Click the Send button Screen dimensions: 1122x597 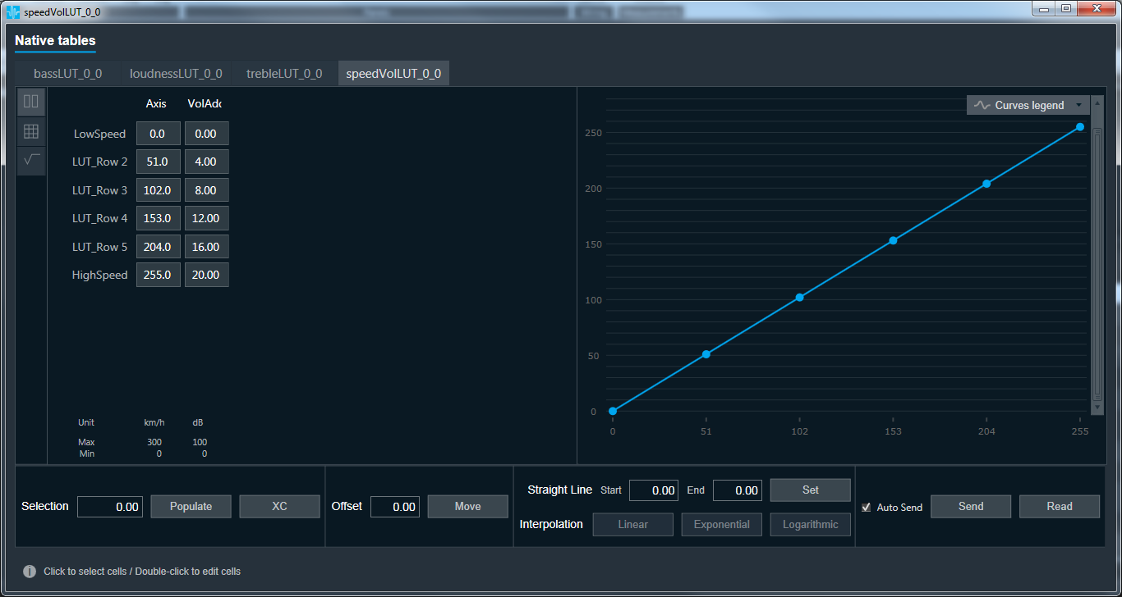(x=971, y=507)
